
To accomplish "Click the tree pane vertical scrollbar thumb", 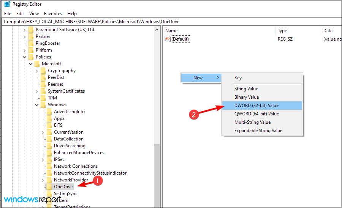I will point(157,175).
